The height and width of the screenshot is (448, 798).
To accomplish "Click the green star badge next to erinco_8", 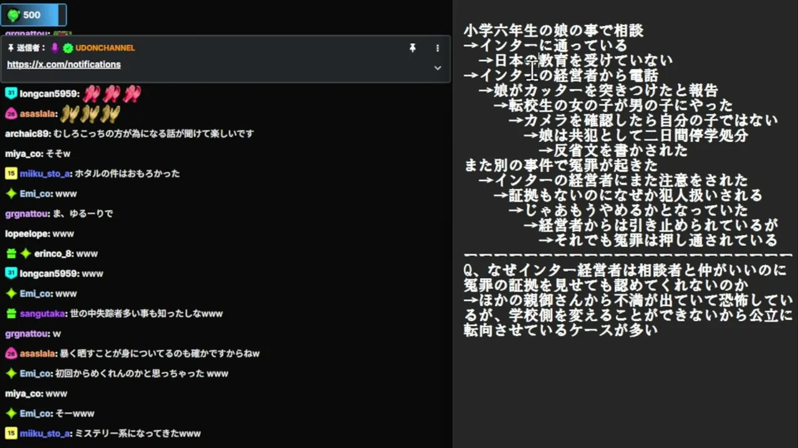I will pos(26,254).
